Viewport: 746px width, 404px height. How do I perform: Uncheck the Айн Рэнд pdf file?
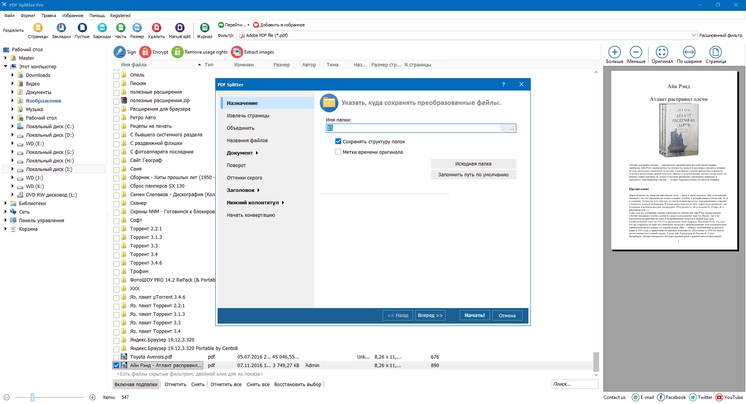tap(116, 366)
